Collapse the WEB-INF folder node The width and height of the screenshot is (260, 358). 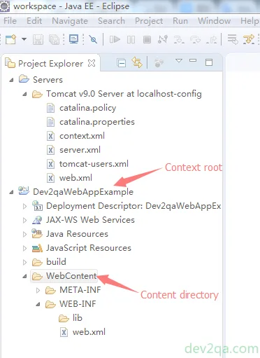click(x=38, y=305)
